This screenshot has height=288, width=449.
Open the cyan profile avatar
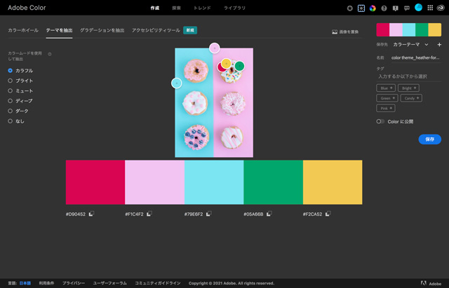pyautogui.click(x=418, y=8)
